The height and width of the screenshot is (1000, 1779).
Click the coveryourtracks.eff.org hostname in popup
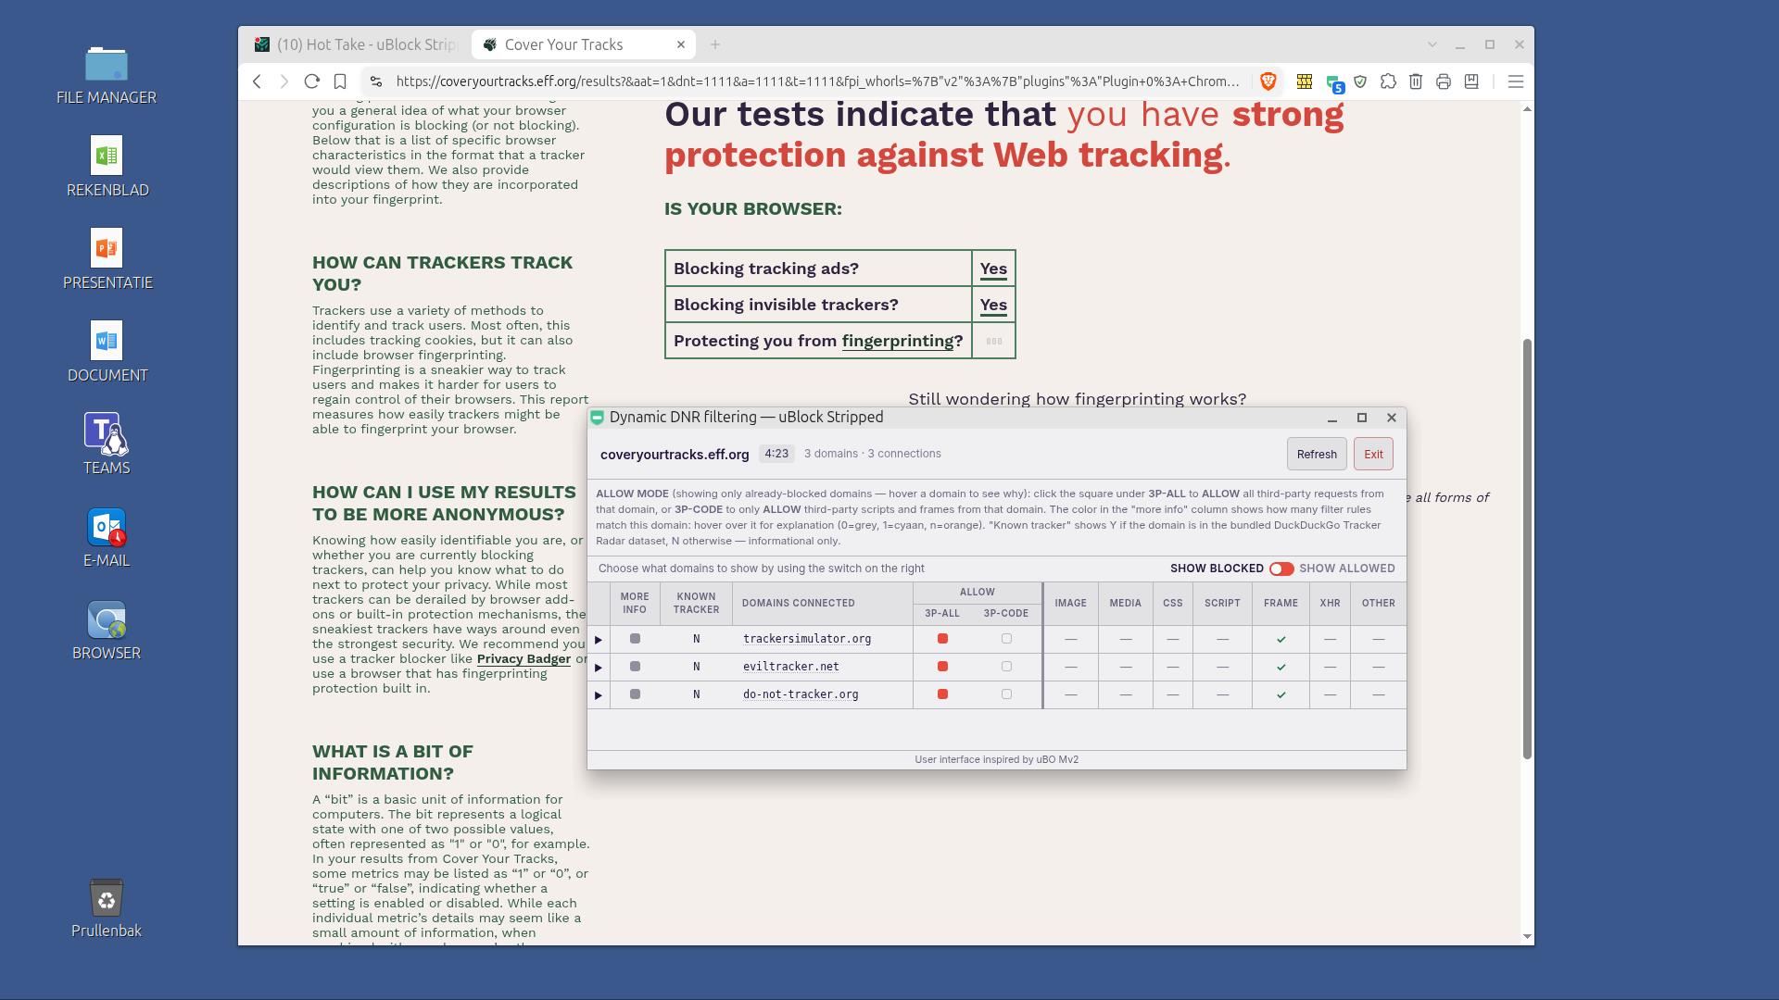tap(675, 454)
